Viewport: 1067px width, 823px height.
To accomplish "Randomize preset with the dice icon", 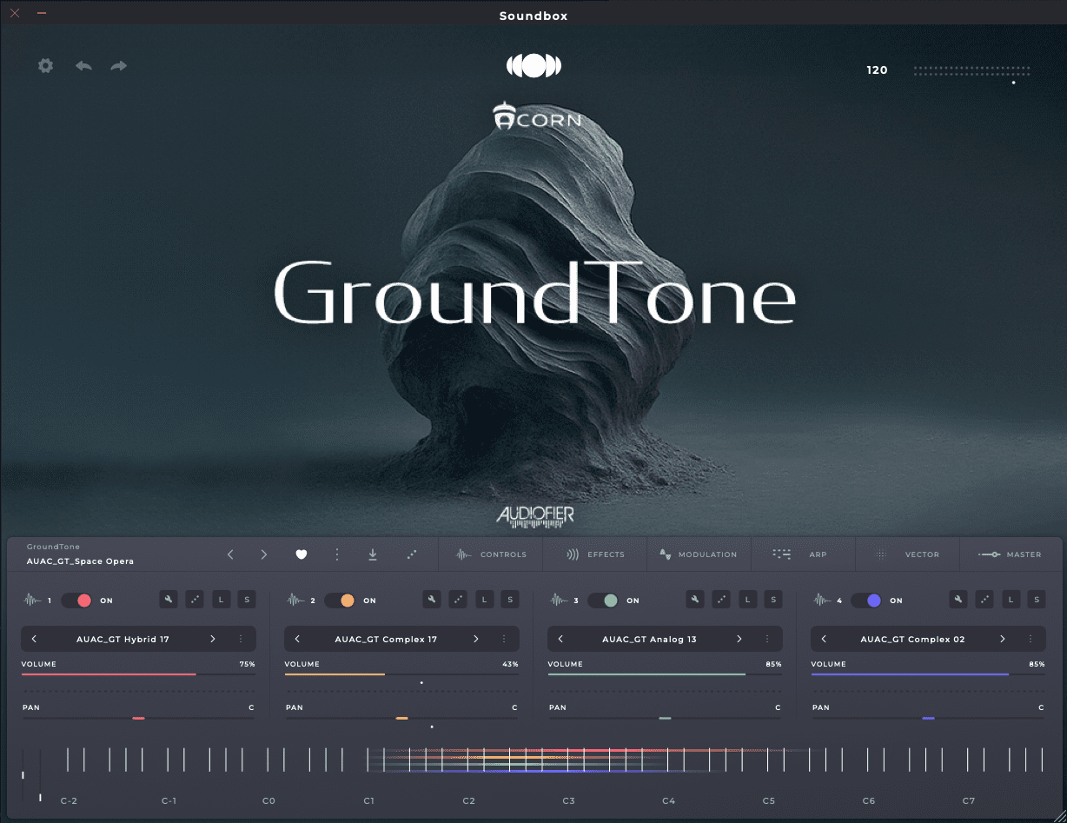I will point(411,554).
